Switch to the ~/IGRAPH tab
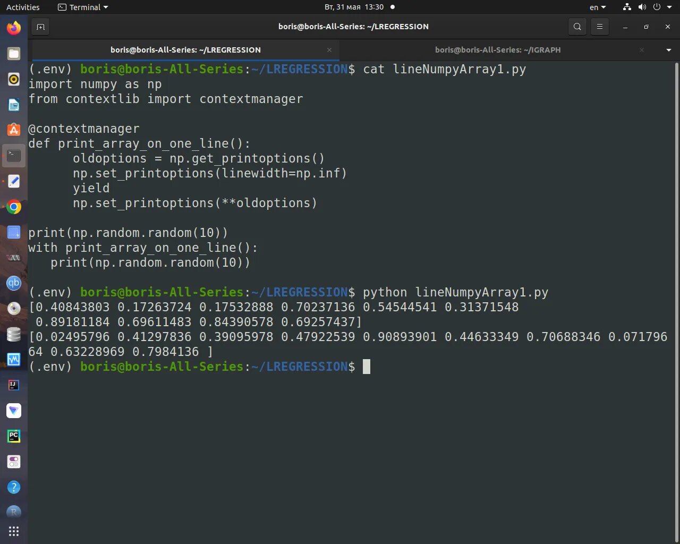The height and width of the screenshot is (544, 680). (498, 50)
